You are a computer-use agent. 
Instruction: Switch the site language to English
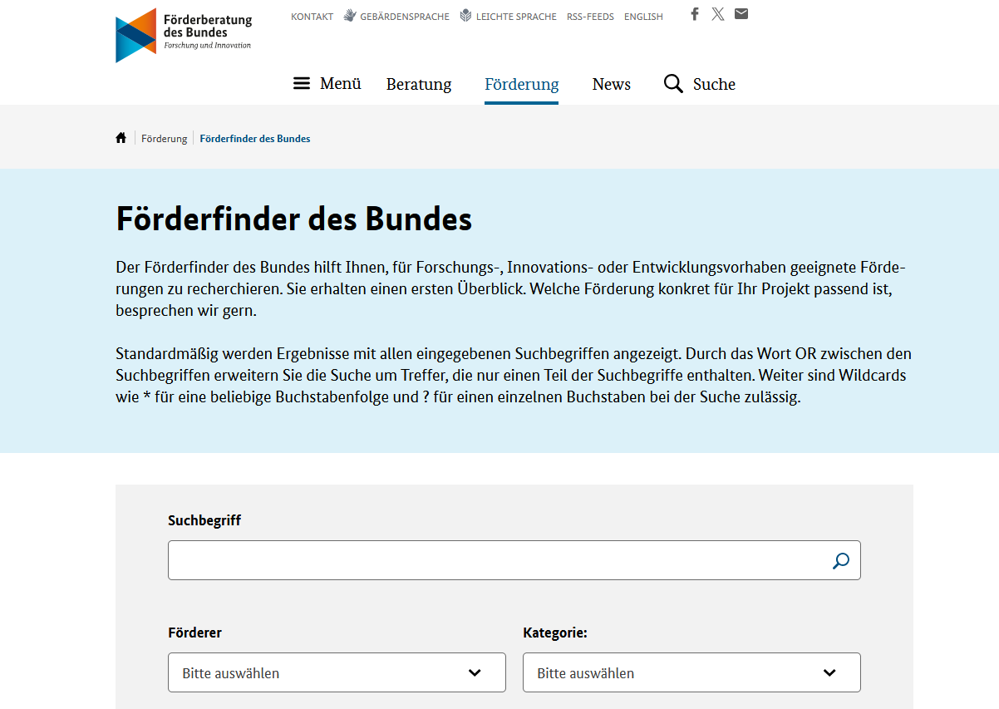click(643, 17)
